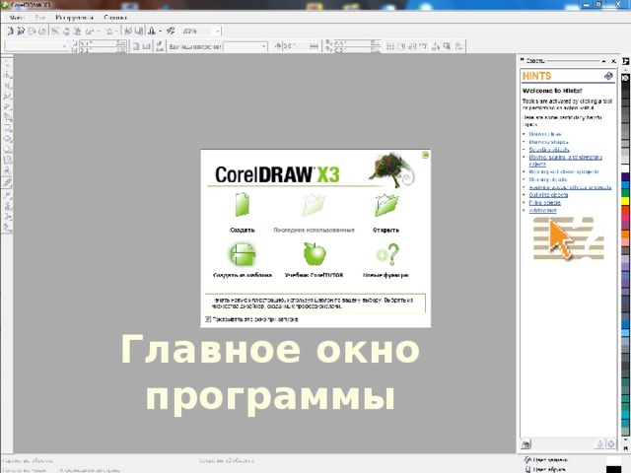Viewport: 631px width, 473px height.
Task: Select the Eyedropper tool in the toolbox
Action: [x=7, y=195]
